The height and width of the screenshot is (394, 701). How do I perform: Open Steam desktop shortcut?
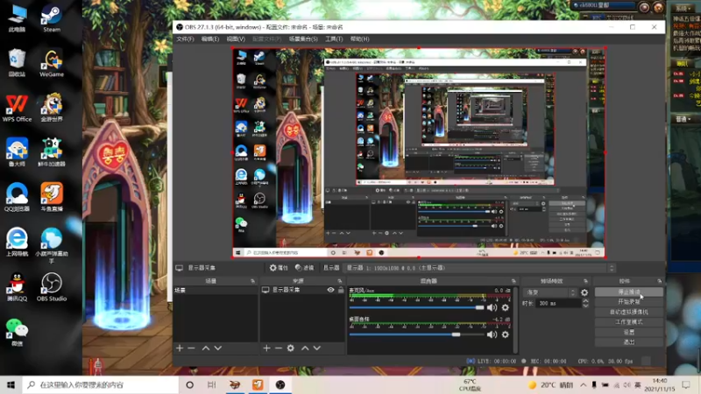52,19
